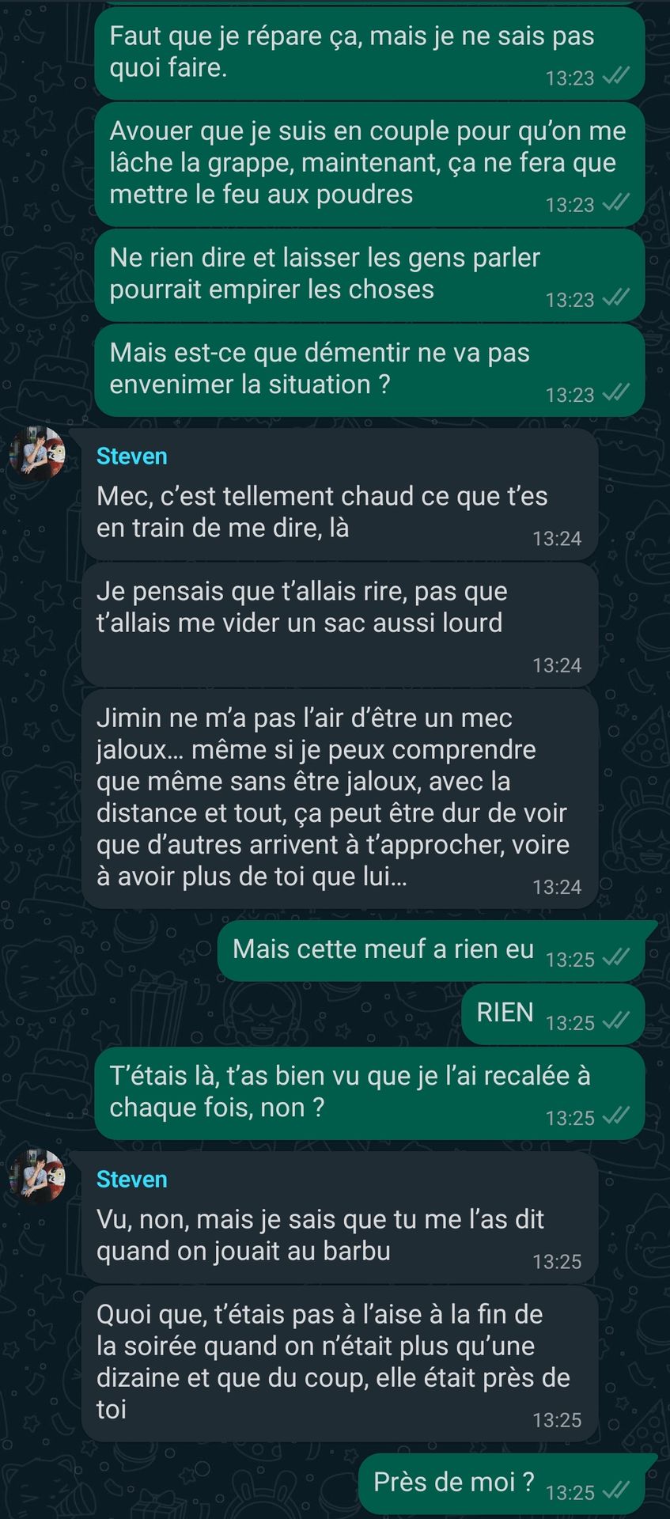Select 'Quoi que, t'étais pas à l'aise' bubble
The width and height of the screenshot is (670, 1519).
339,1364
